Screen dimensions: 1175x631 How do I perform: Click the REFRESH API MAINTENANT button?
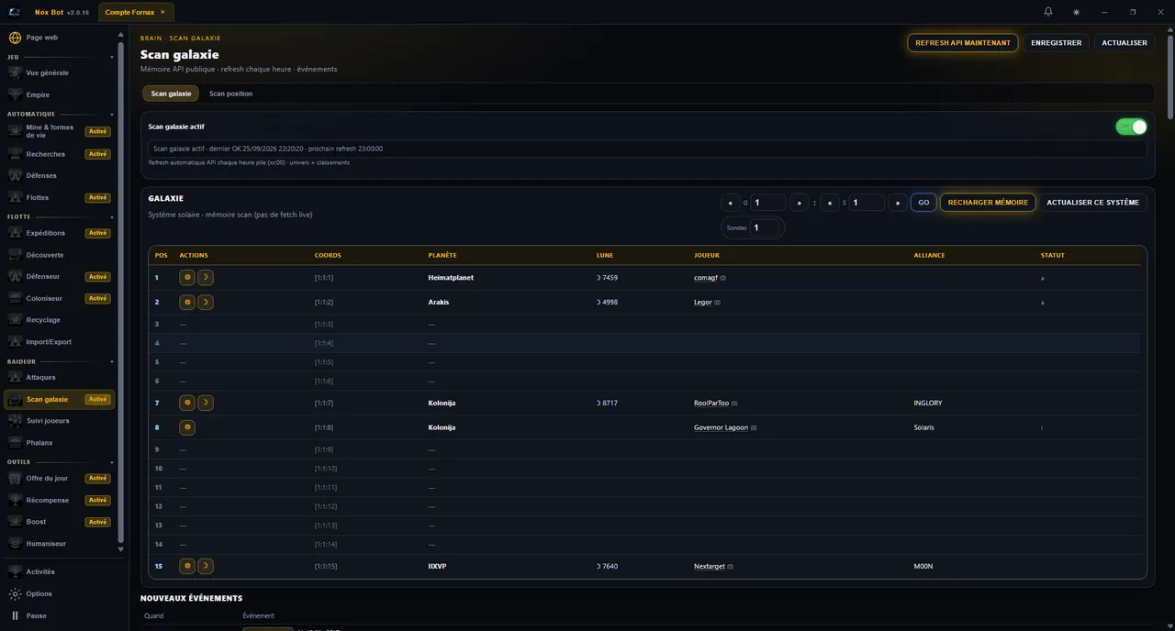pyautogui.click(x=963, y=43)
